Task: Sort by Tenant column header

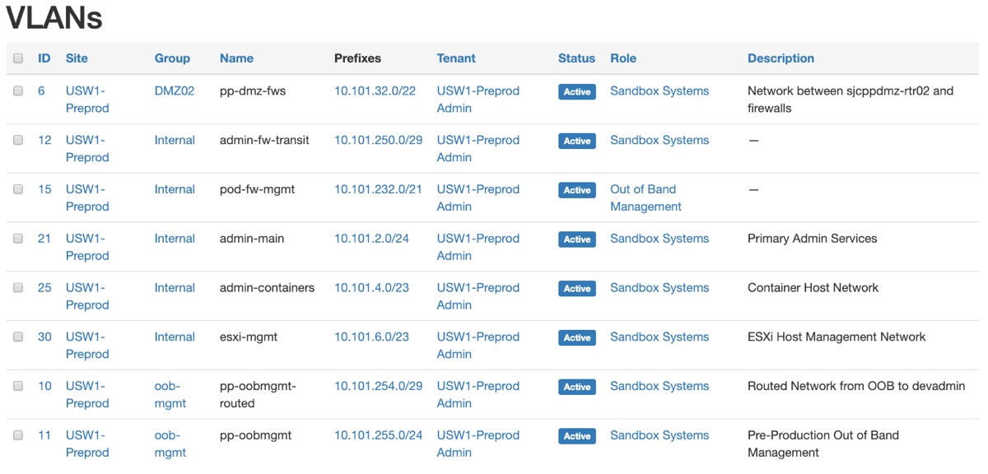Action: 456,58
